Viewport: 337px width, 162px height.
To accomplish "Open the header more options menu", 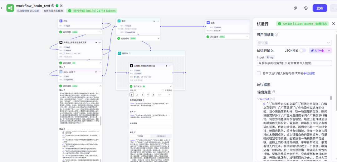I will [333, 8].
